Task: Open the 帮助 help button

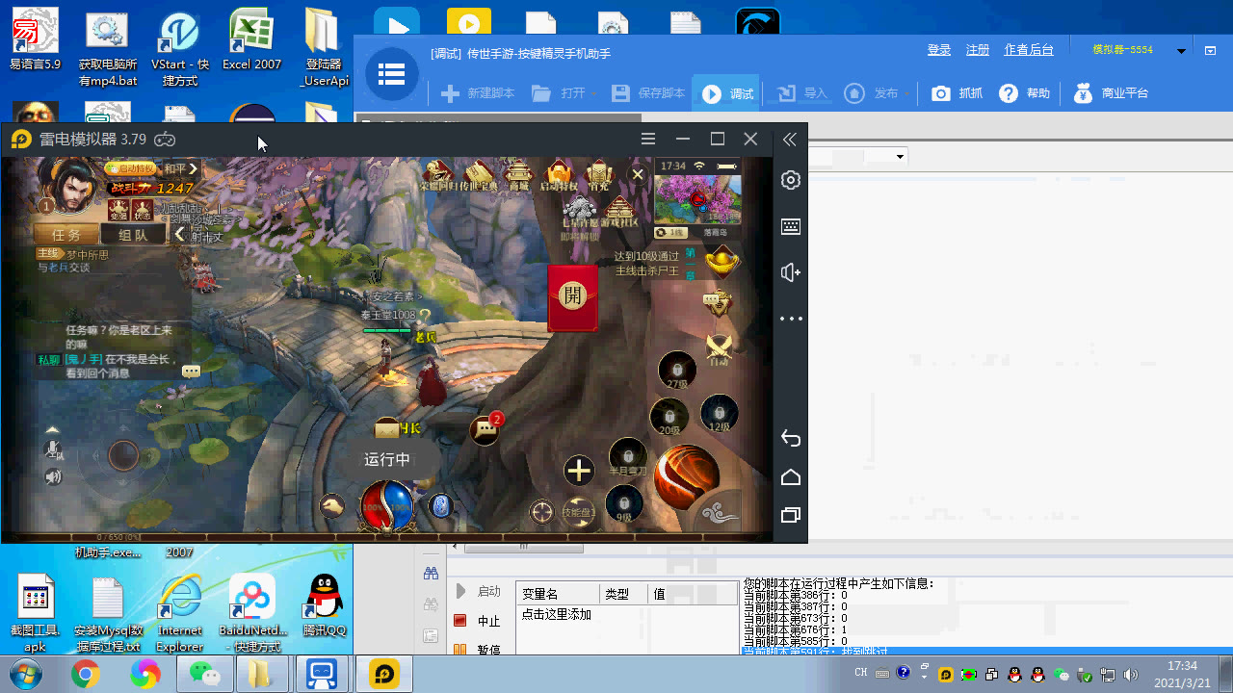Action: (x=1024, y=93)
